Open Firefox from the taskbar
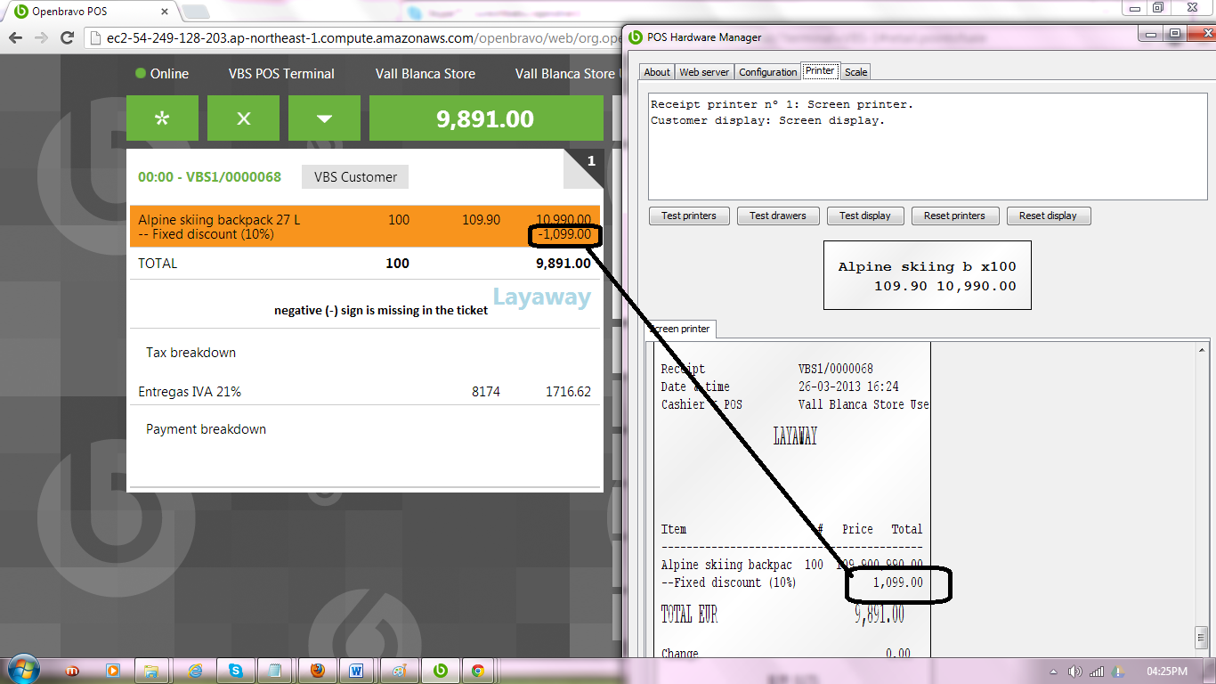The width and height of the screenshot is (1216, 684). pos(318,671)
